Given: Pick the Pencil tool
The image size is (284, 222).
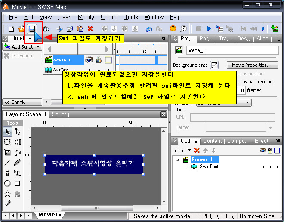Looking at the screenshot, I should 17,163.
